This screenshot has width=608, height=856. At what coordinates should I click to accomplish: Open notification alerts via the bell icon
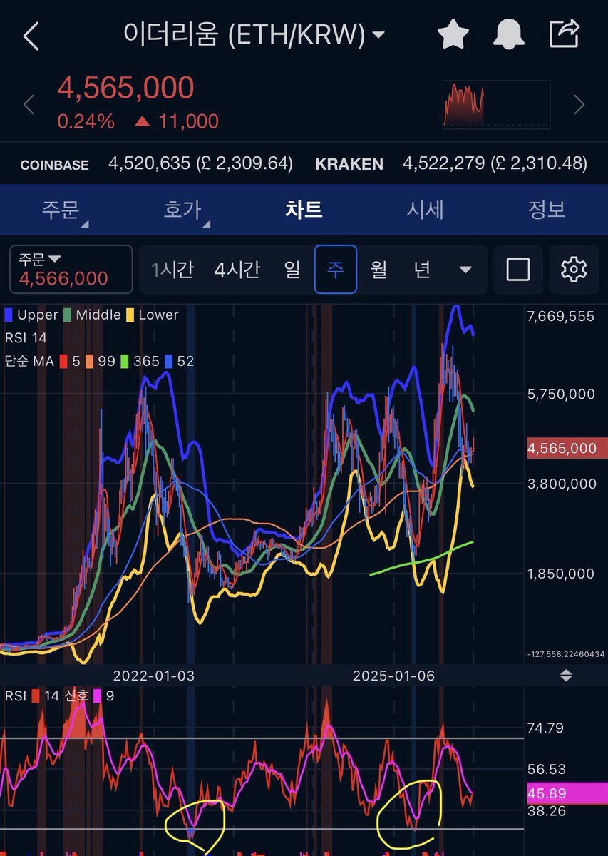(x=509, y=33)
